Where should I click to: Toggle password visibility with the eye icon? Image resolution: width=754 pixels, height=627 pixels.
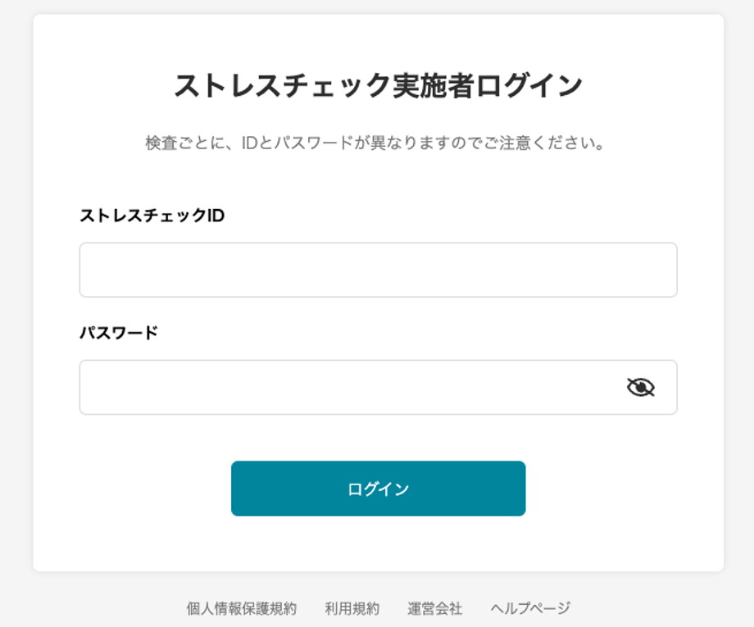click(640, 387)
